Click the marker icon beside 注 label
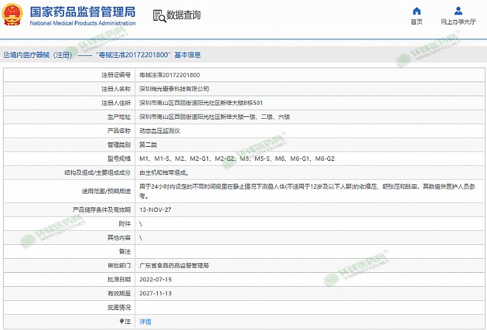The width and height of the screenshot is (487, 330). 121,321
